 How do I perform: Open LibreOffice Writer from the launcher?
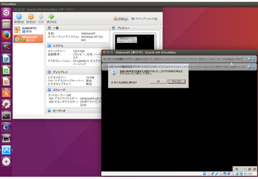[x=6, y=59]
